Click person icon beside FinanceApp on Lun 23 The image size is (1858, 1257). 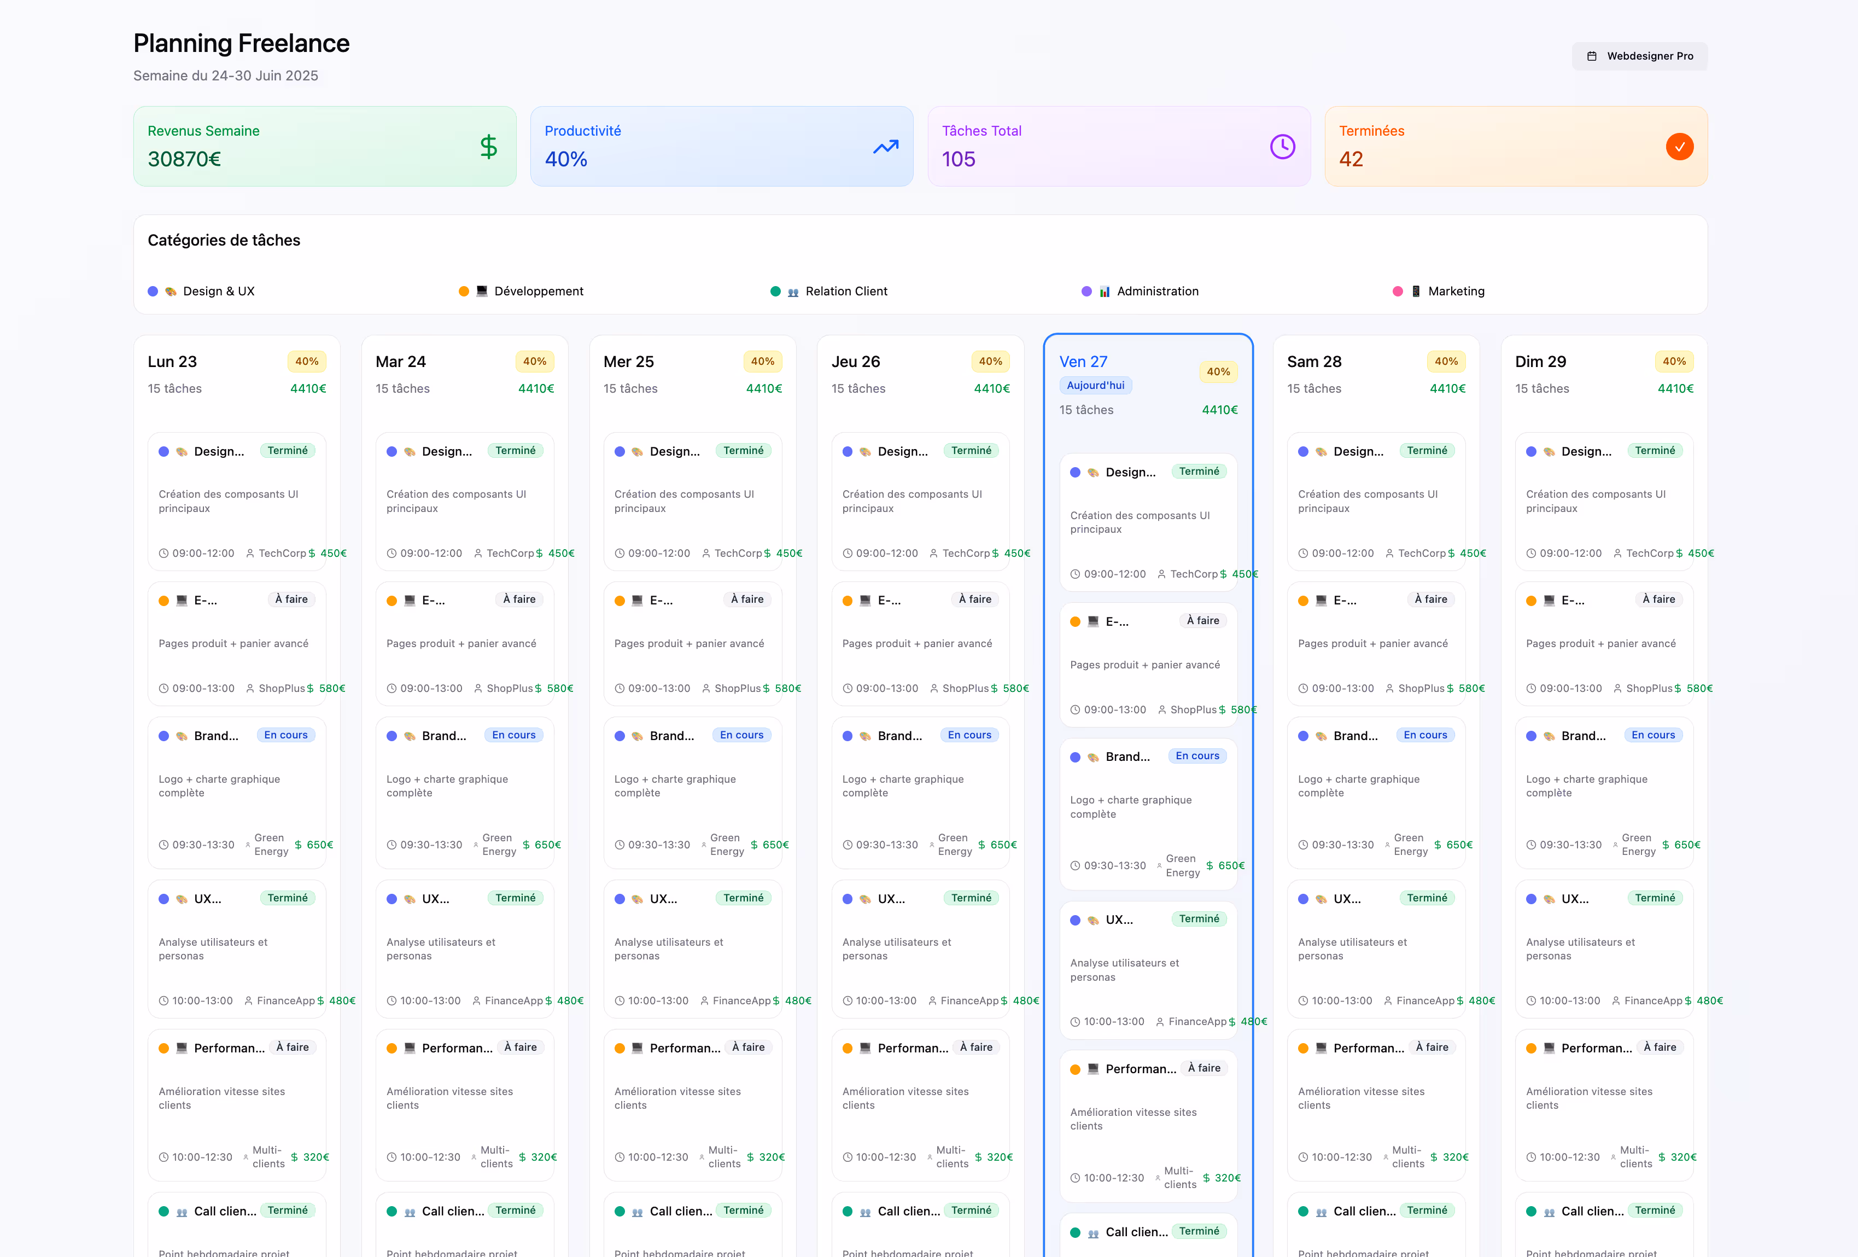[249, 1001]
